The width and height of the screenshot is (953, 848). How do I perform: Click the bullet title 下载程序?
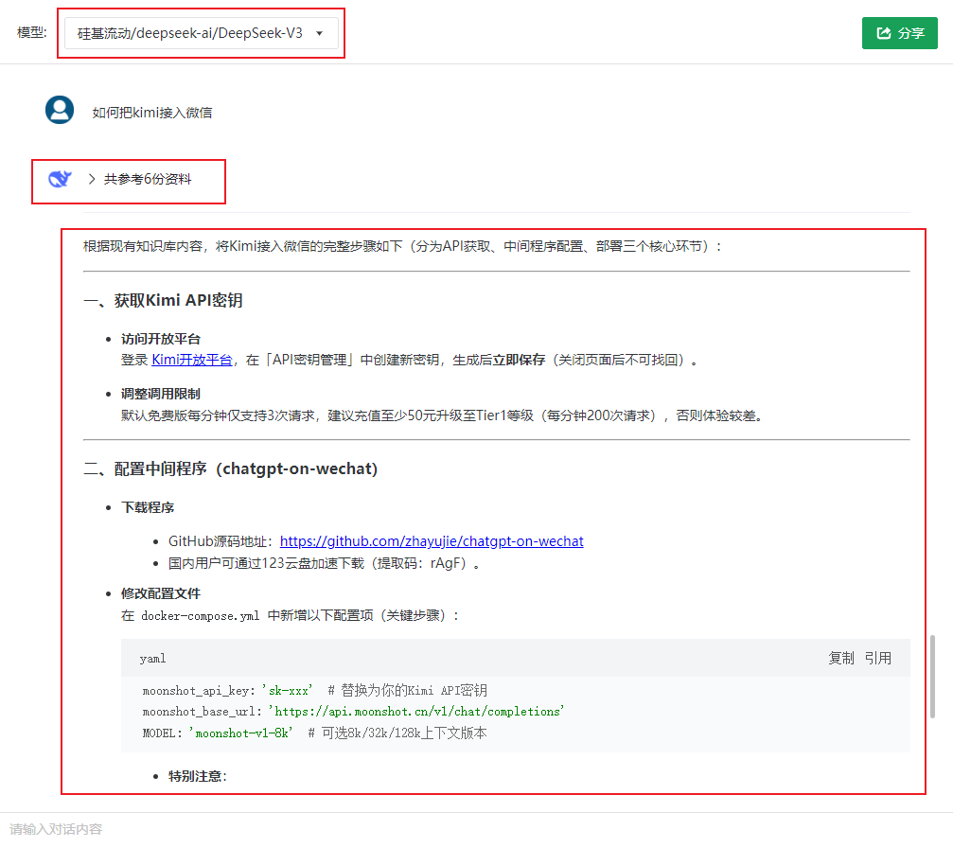(x=148, y=507)
